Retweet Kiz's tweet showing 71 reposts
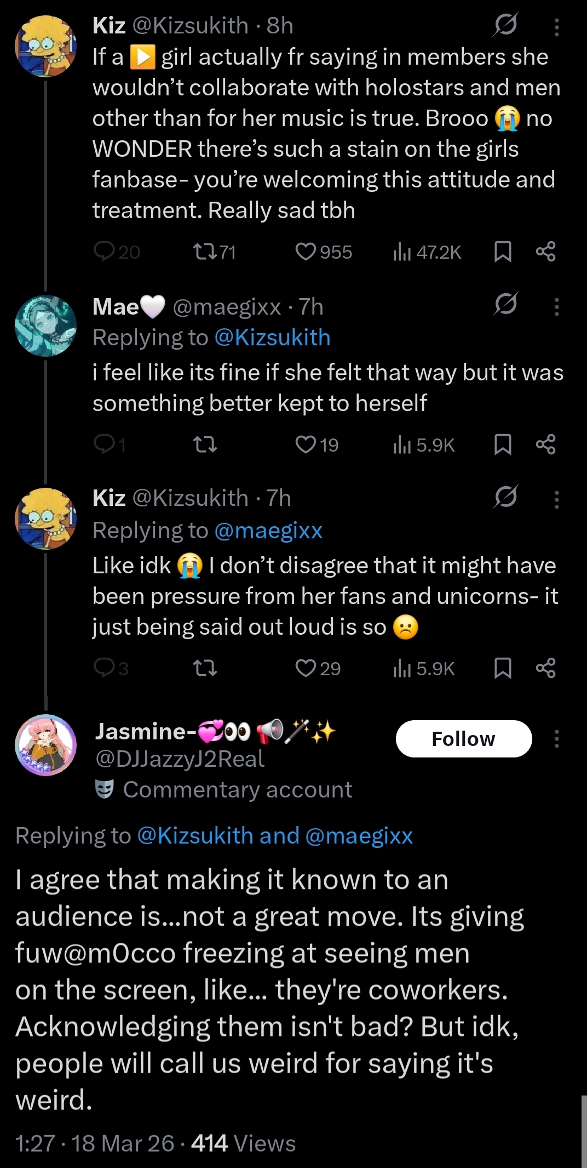587x1168 pixels. point(214,252)
